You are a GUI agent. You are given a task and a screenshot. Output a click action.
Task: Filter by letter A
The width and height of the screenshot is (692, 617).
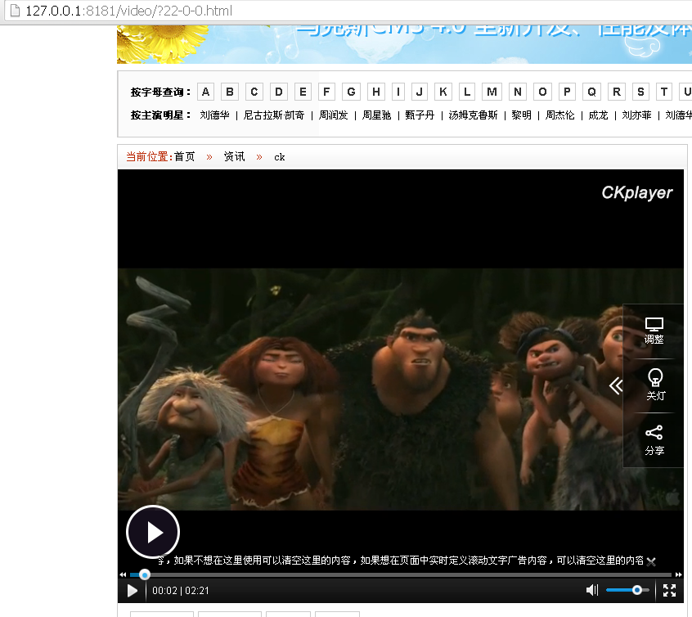[205, 92]
